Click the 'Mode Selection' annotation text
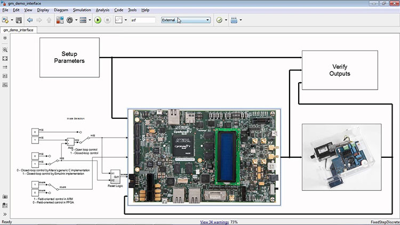 coord(76,118)
